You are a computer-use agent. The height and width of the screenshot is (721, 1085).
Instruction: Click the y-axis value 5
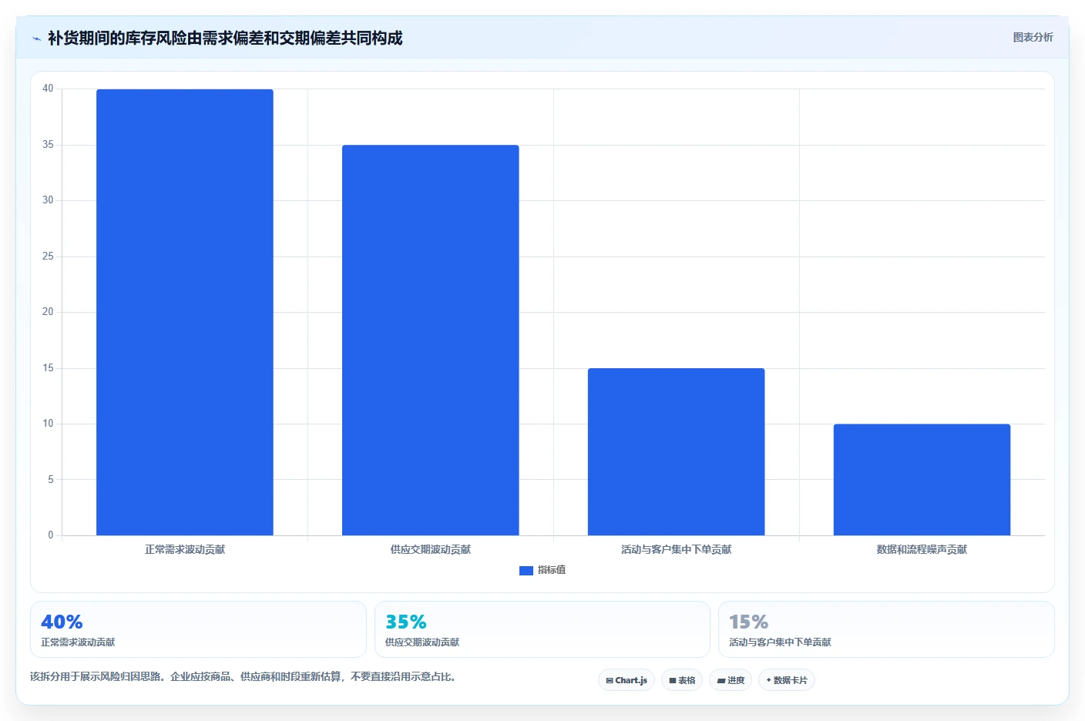[x=51, y=479]
